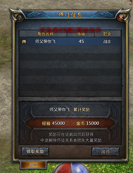
Task: Click the 角色名称 column header
Action: click(x=45, y=34)
